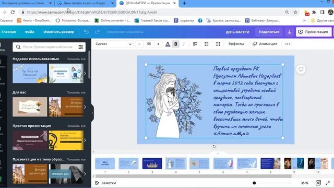Click the download icon in header
Viewport: 334px width, 188px height.
289,32
